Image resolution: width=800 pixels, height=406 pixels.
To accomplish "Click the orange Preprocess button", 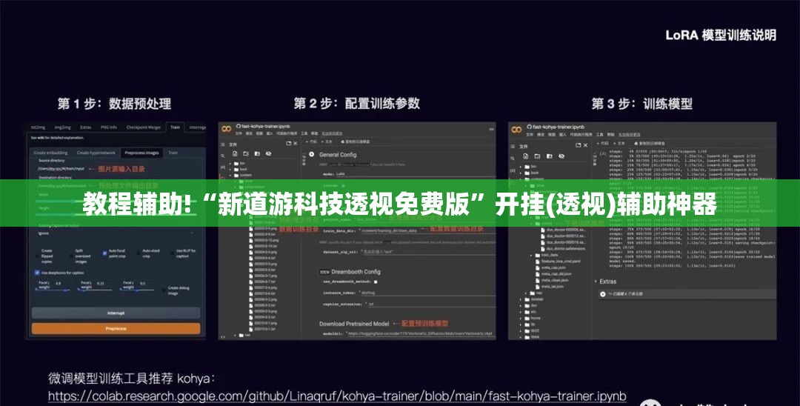I will [116, 329].
